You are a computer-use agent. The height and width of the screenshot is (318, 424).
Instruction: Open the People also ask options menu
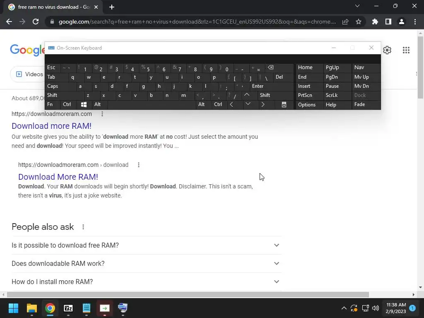tap(83, 227)
